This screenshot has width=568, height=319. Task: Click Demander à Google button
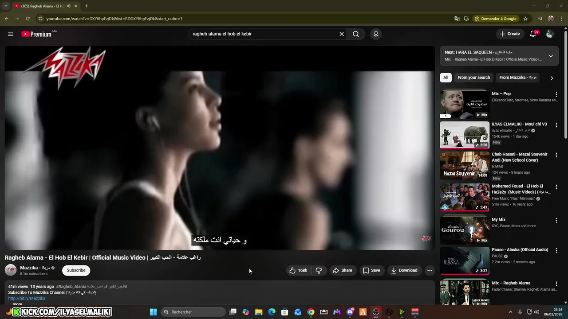pos(496,19)
